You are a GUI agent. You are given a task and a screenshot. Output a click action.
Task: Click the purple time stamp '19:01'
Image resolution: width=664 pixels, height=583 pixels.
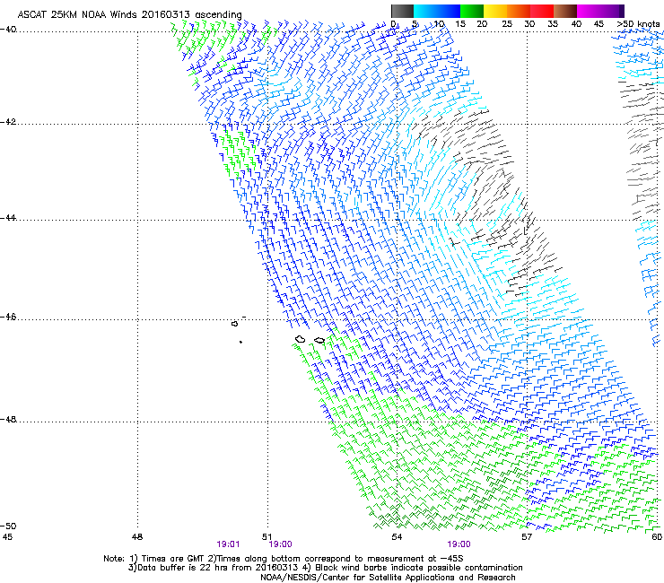[x=228, y=544]
